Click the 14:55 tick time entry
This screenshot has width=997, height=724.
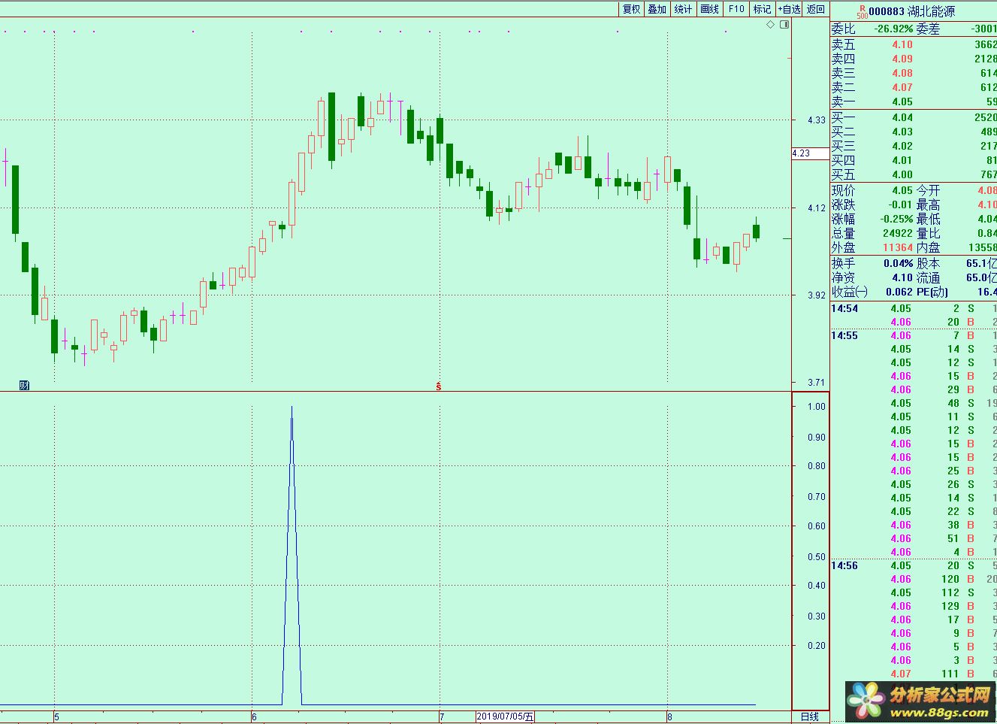coord(844,335)
